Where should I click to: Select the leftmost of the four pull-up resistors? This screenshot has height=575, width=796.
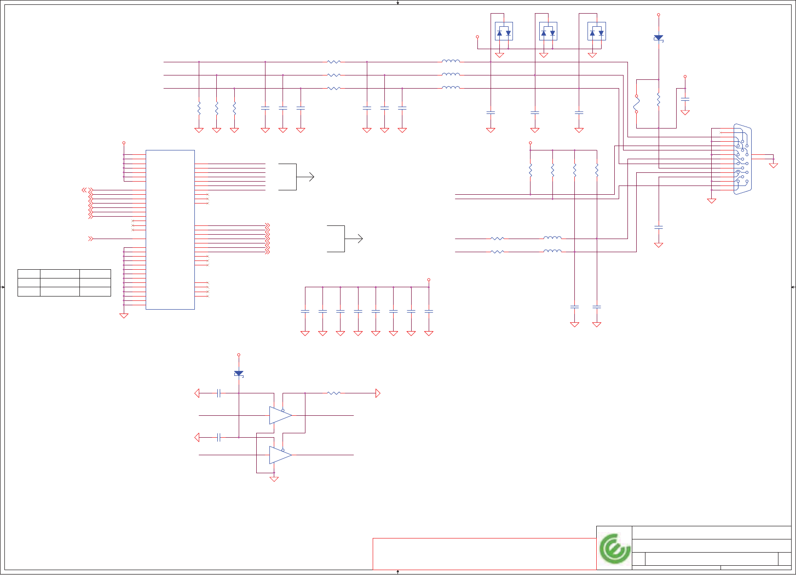pos(530,170)
